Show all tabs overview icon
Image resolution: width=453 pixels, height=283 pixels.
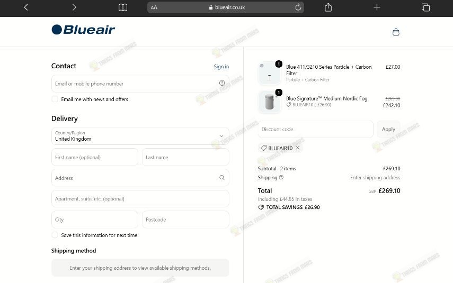(425, 7)
